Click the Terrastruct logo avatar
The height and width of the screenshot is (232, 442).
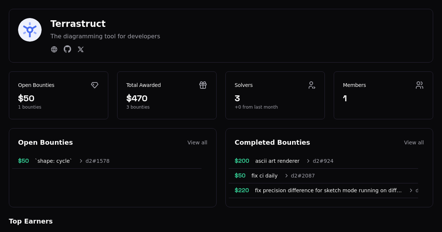[x=30, y=30]
